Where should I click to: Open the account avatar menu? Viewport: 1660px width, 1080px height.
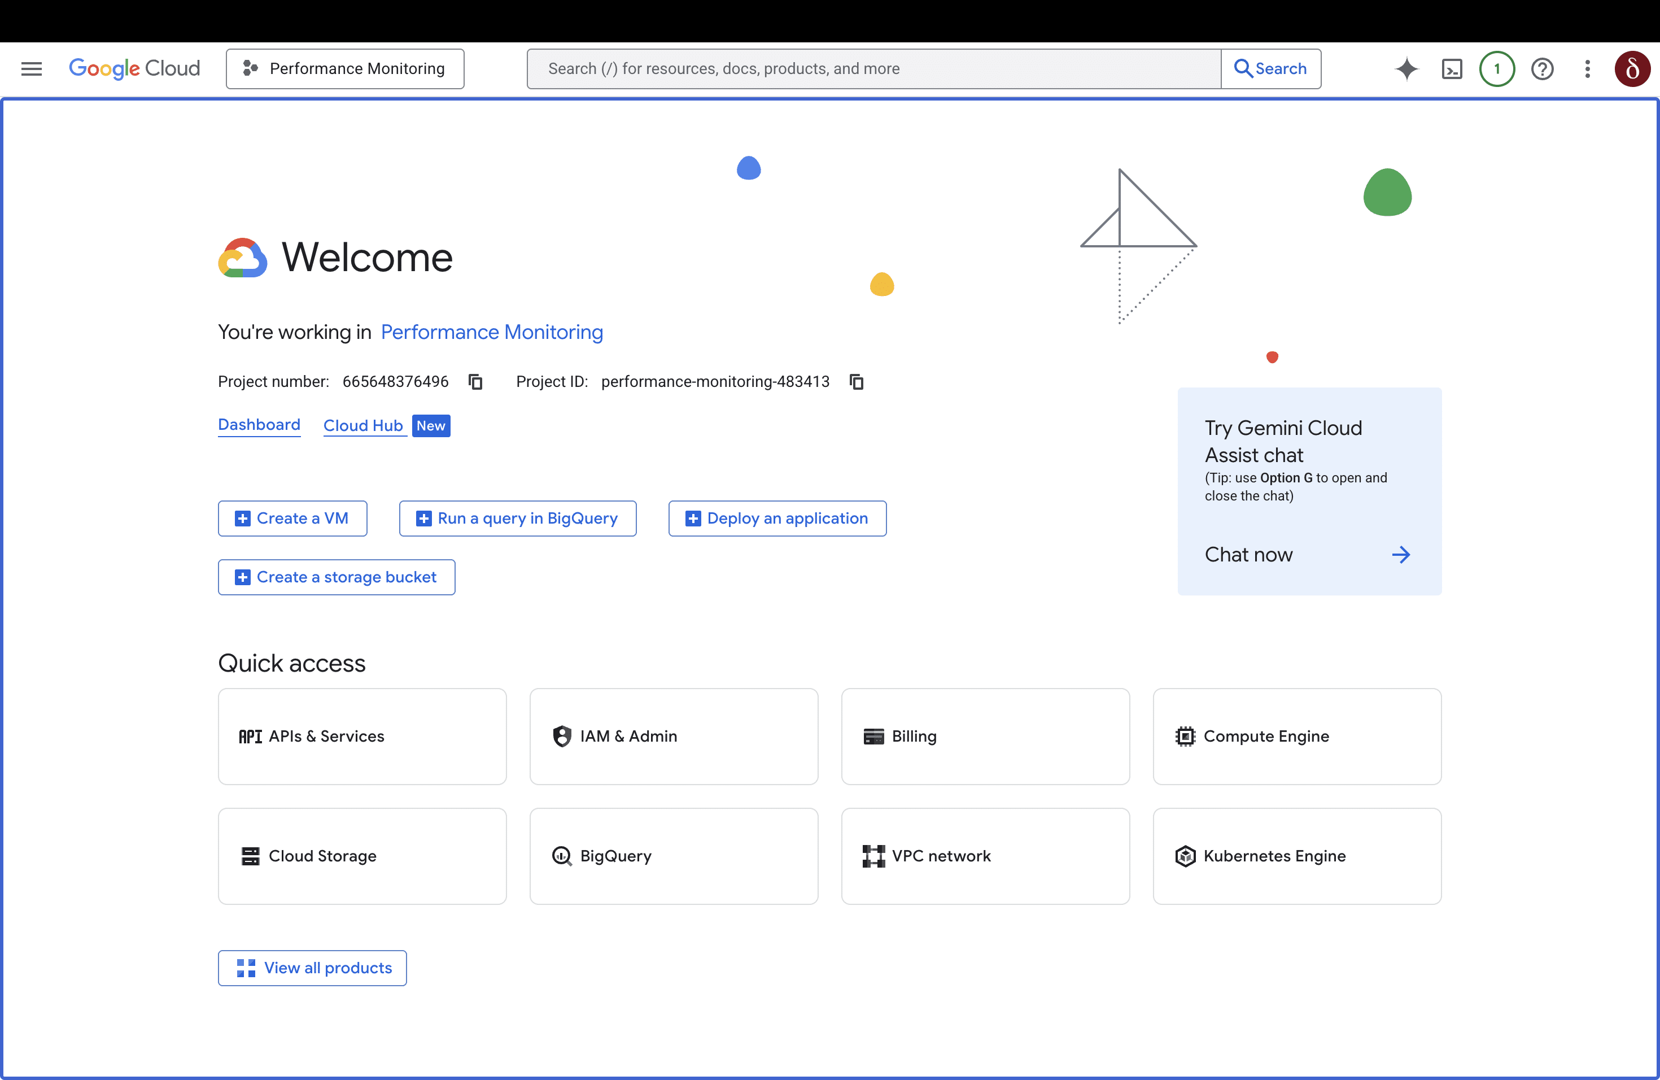(1632, 68)
